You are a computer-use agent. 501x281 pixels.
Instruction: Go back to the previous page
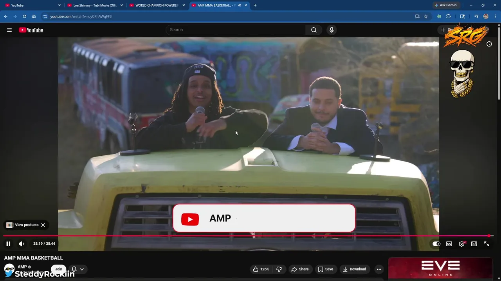(x=6, y=16)
